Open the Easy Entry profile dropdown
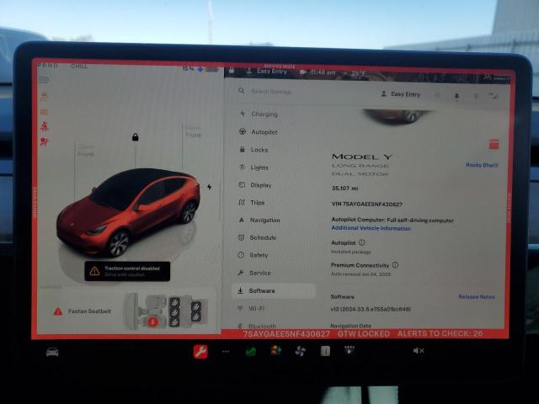Image resolution: width=539 pixels, height=404 pixels. 401,94
